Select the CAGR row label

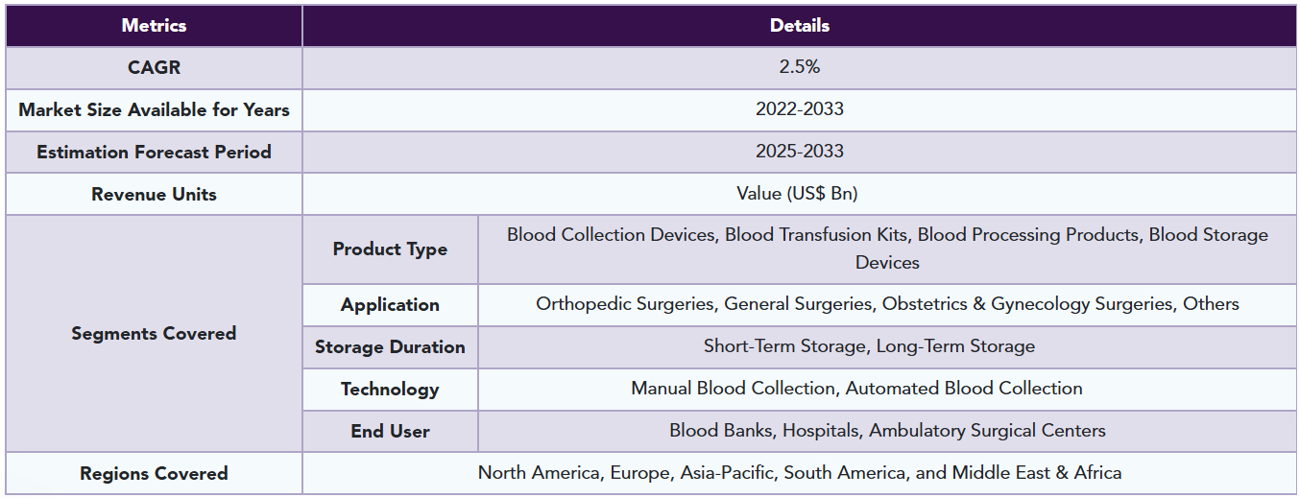click(x=154, y=68)
